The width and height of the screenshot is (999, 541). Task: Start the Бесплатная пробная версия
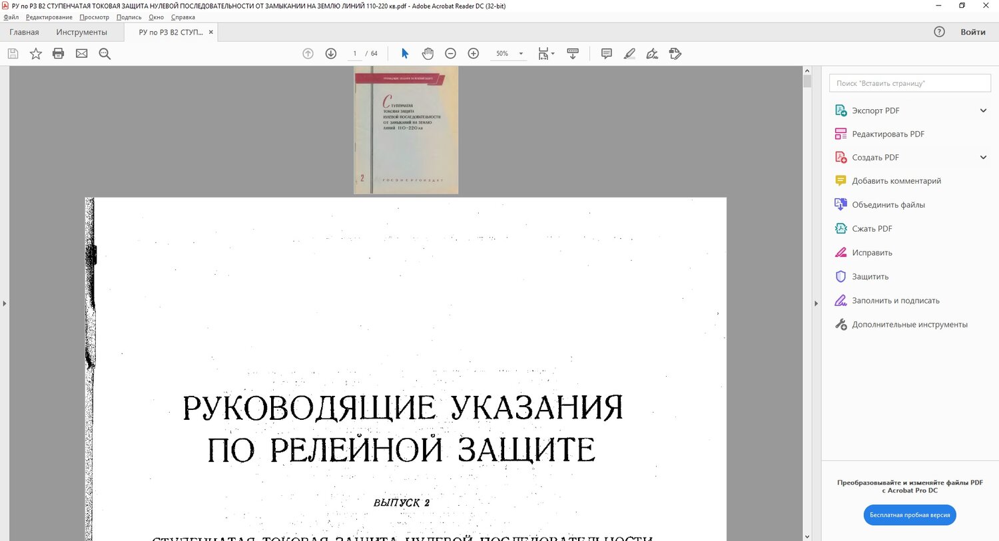point(910,514)
